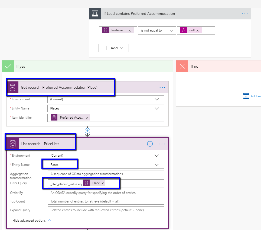
Task: Collapse with Hide advanced options
Action: (32, 221)
